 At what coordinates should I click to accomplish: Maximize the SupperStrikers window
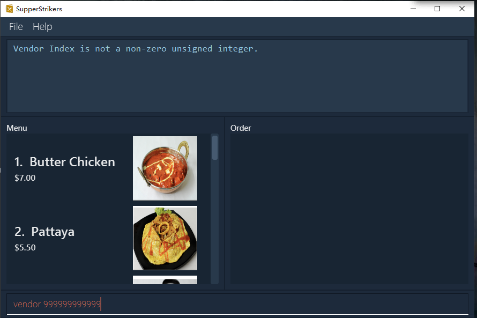pos(437,9)
